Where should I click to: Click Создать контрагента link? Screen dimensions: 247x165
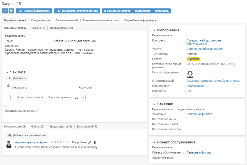tap(190, 109)
